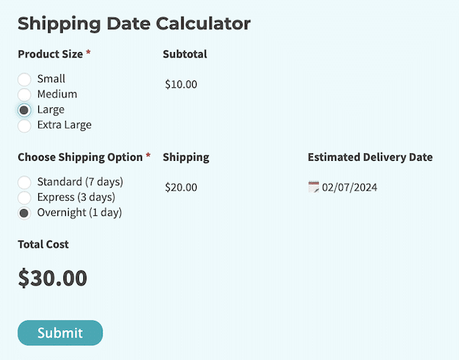Select the Small product size

pyautogui.click(x=24, y=79)
